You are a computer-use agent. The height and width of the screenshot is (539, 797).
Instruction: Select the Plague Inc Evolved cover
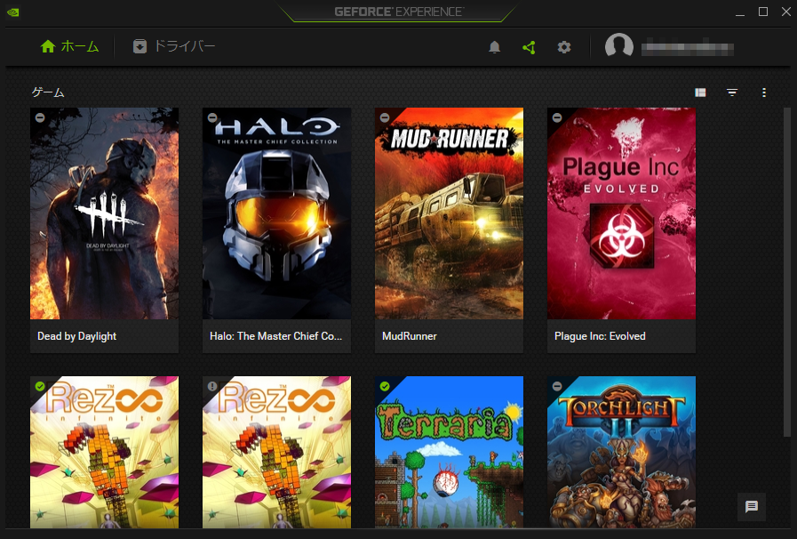click(621, 213)
